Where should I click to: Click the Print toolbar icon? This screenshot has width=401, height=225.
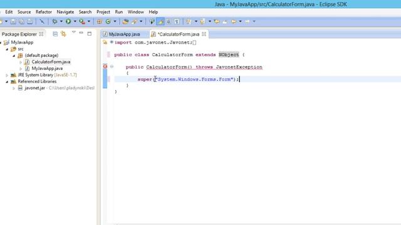click(x=30, y=22)
